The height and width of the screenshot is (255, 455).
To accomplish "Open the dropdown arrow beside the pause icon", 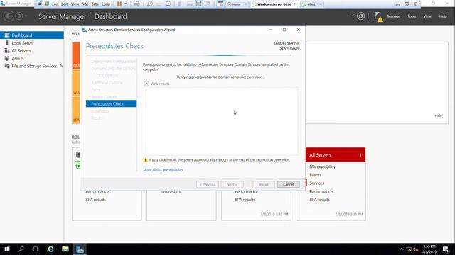I will tap(126, 4).
